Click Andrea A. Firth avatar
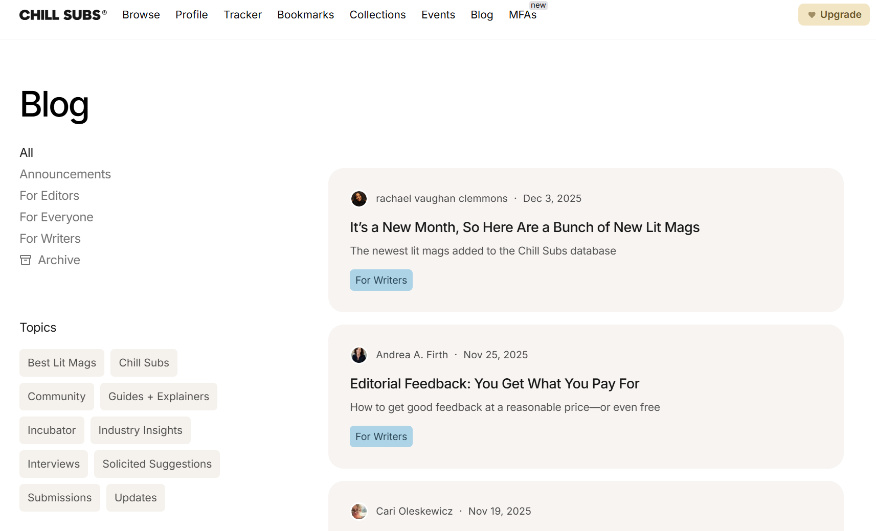The image size is (876, 531). click(x=359, y=355)
